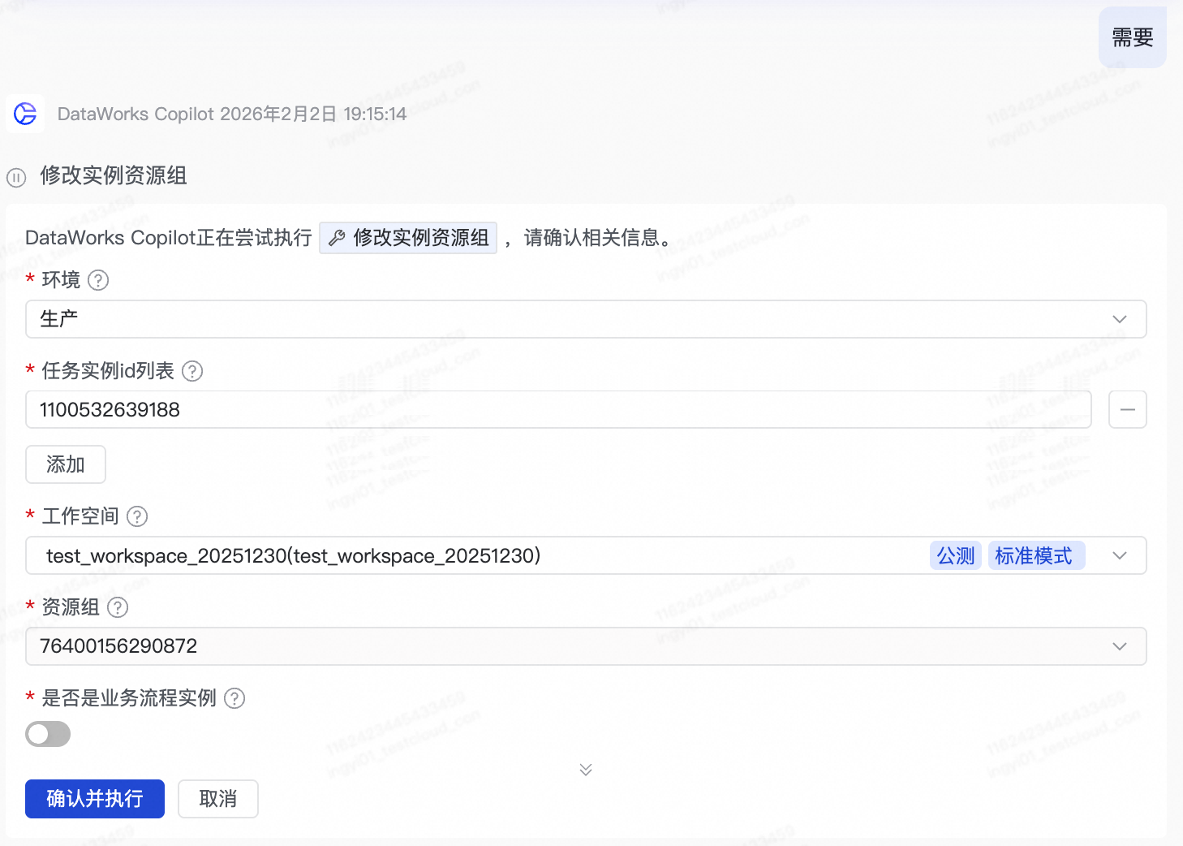Click the 公测 tag in workspace field

coord(956,555)
